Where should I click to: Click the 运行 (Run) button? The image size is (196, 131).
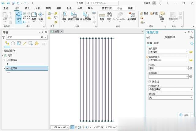tap(184, 115)
